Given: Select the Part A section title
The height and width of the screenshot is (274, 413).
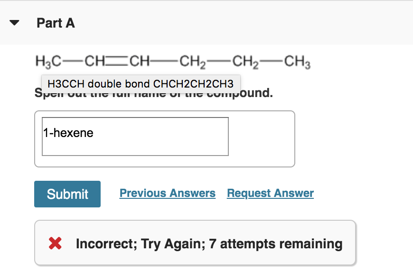Looking at the screenshot, I should [x=56, y=22].
